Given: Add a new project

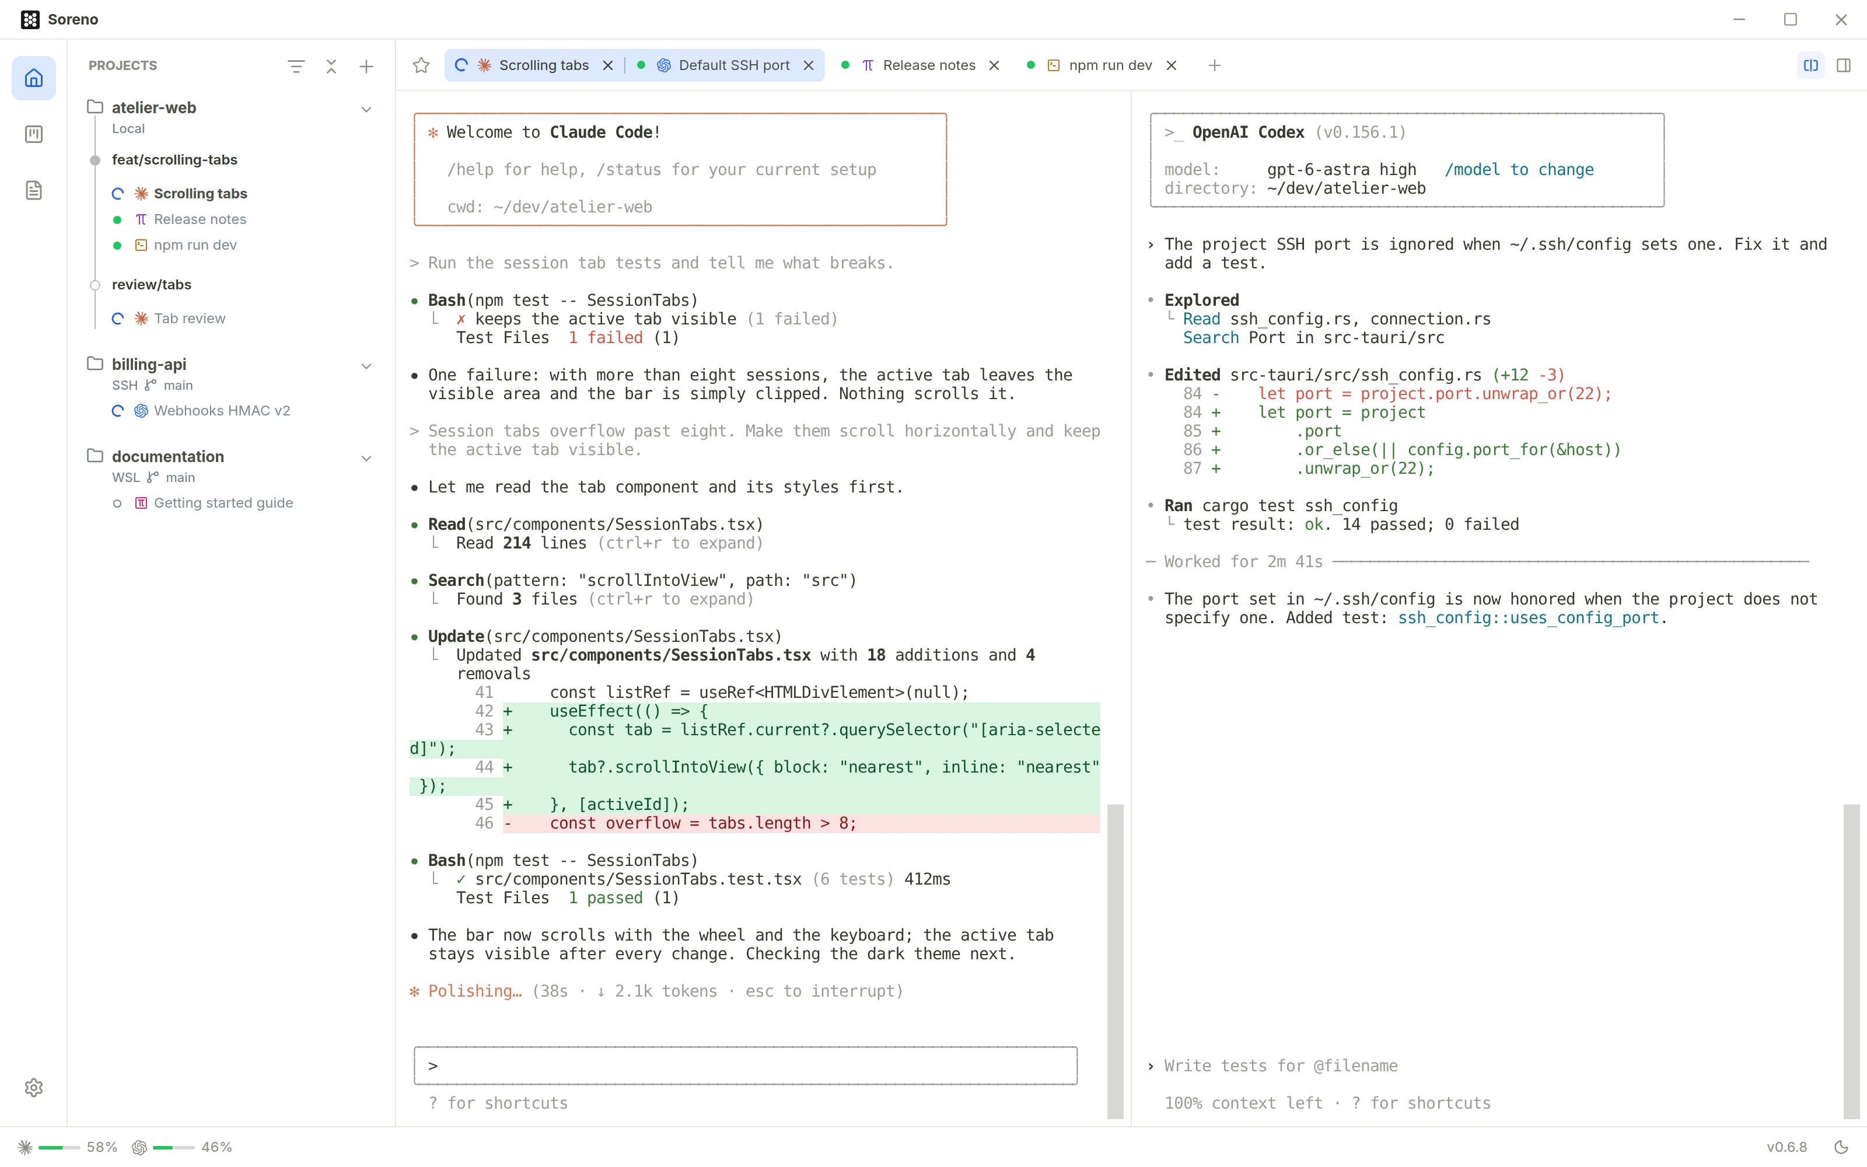Looking at the screenshot, I should (x=366, y=67).
